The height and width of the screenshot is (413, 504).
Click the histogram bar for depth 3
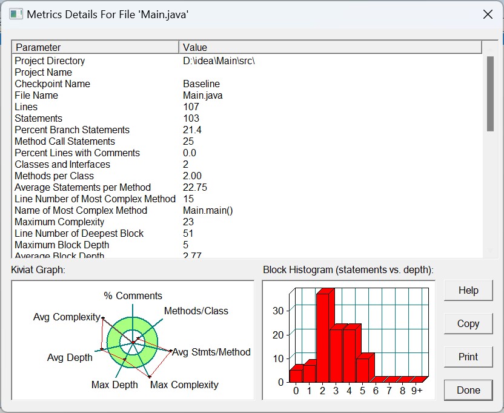point(336,355)
